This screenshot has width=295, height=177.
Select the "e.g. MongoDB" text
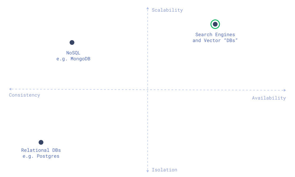(x=73, y=59)
